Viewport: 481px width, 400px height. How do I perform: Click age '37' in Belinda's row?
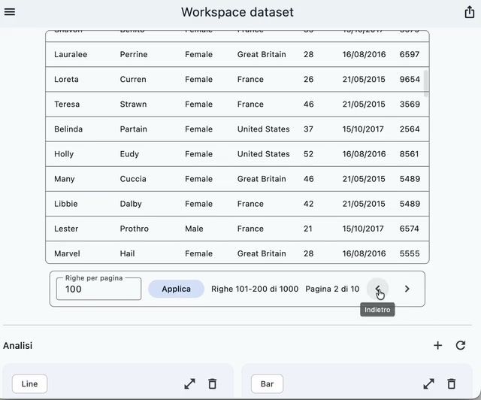[x=309, y=129]
